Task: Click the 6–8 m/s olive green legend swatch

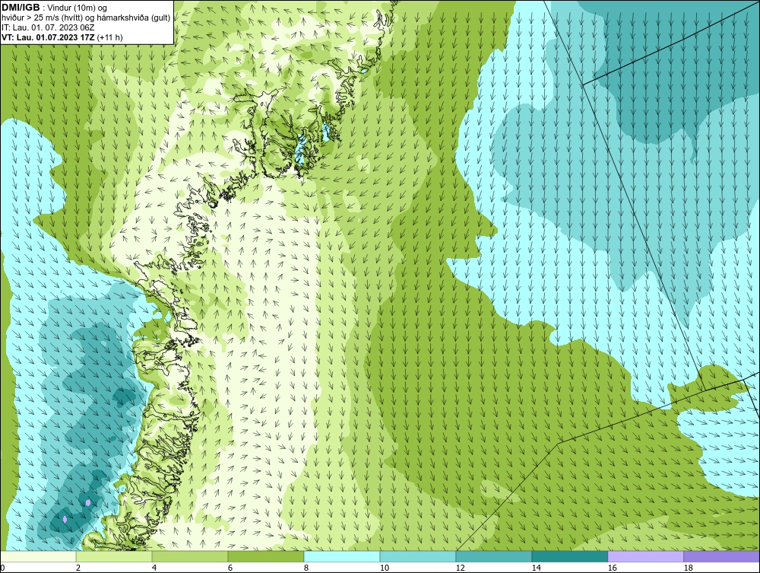Action: (266, 556)
